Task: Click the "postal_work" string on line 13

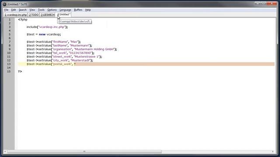Action: 62,64
